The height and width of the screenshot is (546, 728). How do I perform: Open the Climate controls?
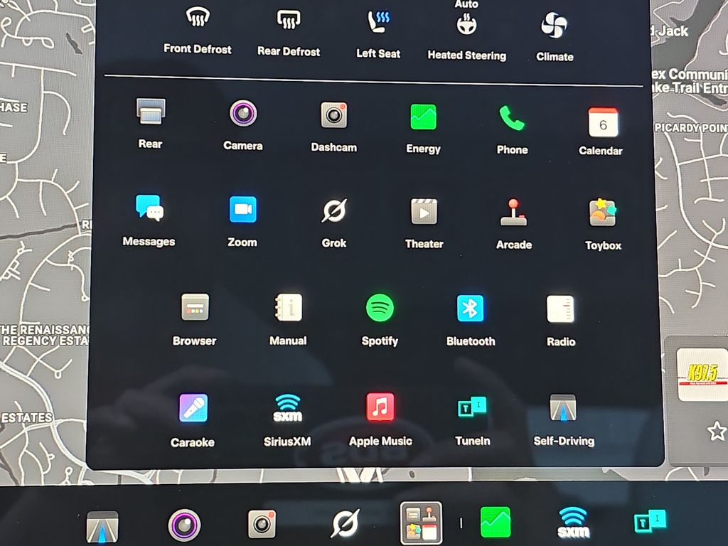coord(555,37)
